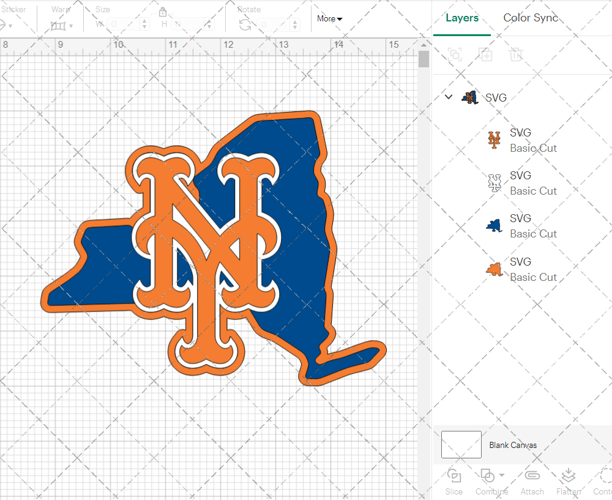This screenshot has height=500, width=612.
Task: Click the Attach tool
Action: tap(532, 482)
